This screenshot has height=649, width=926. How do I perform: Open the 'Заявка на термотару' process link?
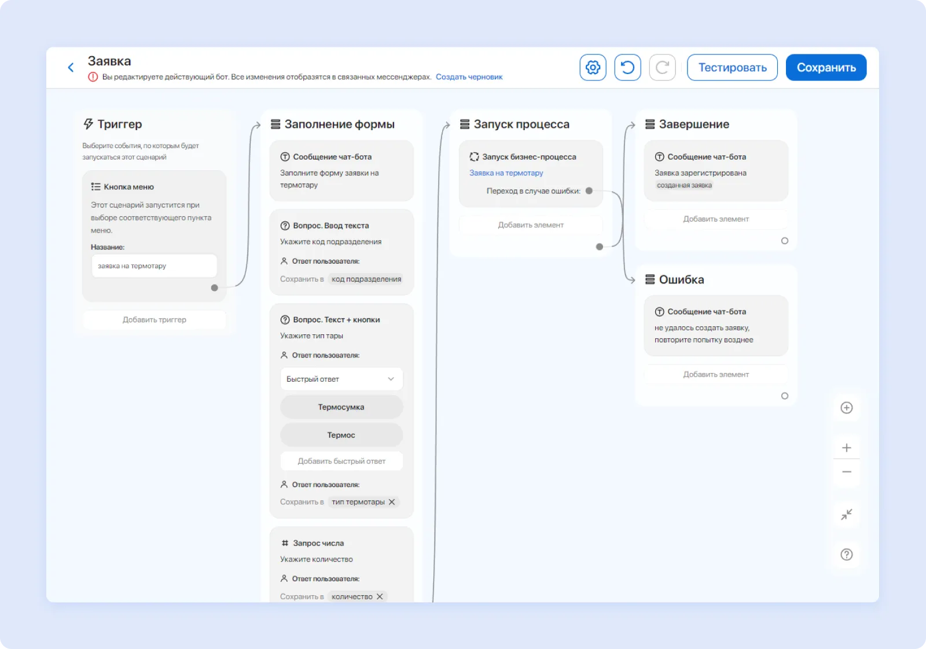(x=506, y=173)
